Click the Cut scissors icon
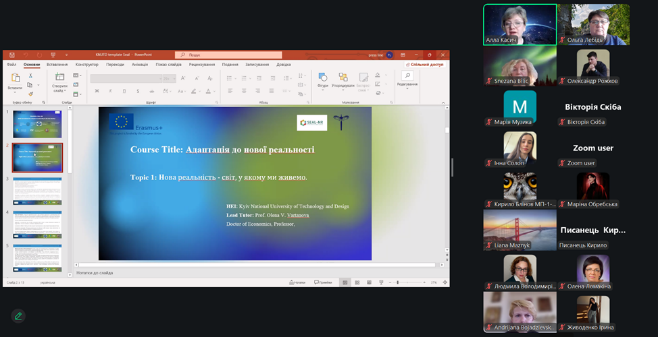This screenshot has width=658, height=337. (x=30, y=75)
